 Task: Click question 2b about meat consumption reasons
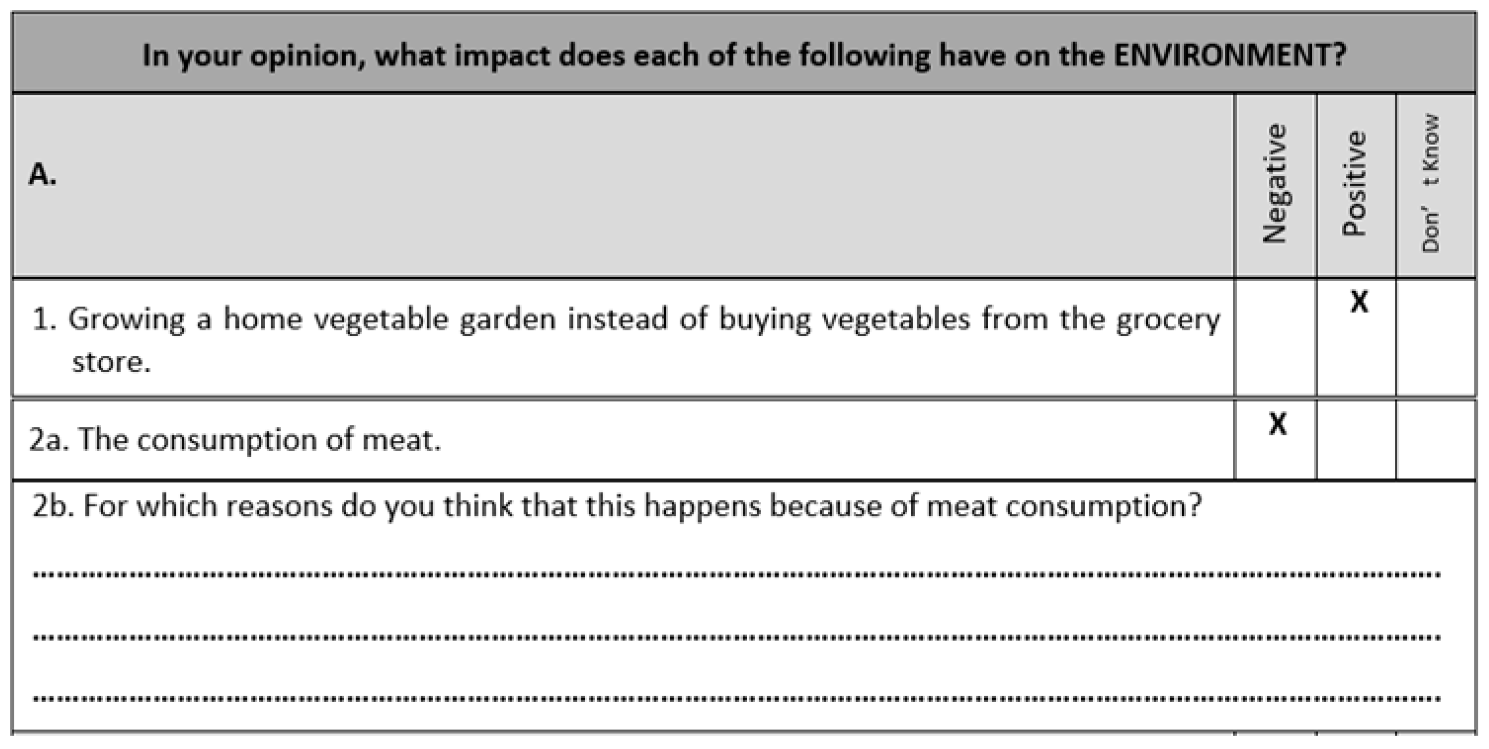pyautogui.click(x=616, y=506)
